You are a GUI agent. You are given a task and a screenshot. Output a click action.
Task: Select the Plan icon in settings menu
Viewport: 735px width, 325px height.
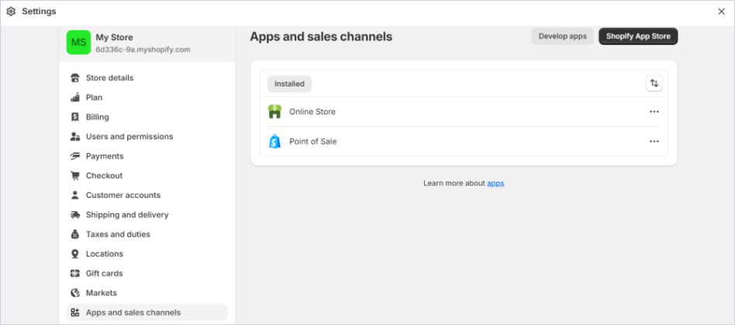coord(75,97)
